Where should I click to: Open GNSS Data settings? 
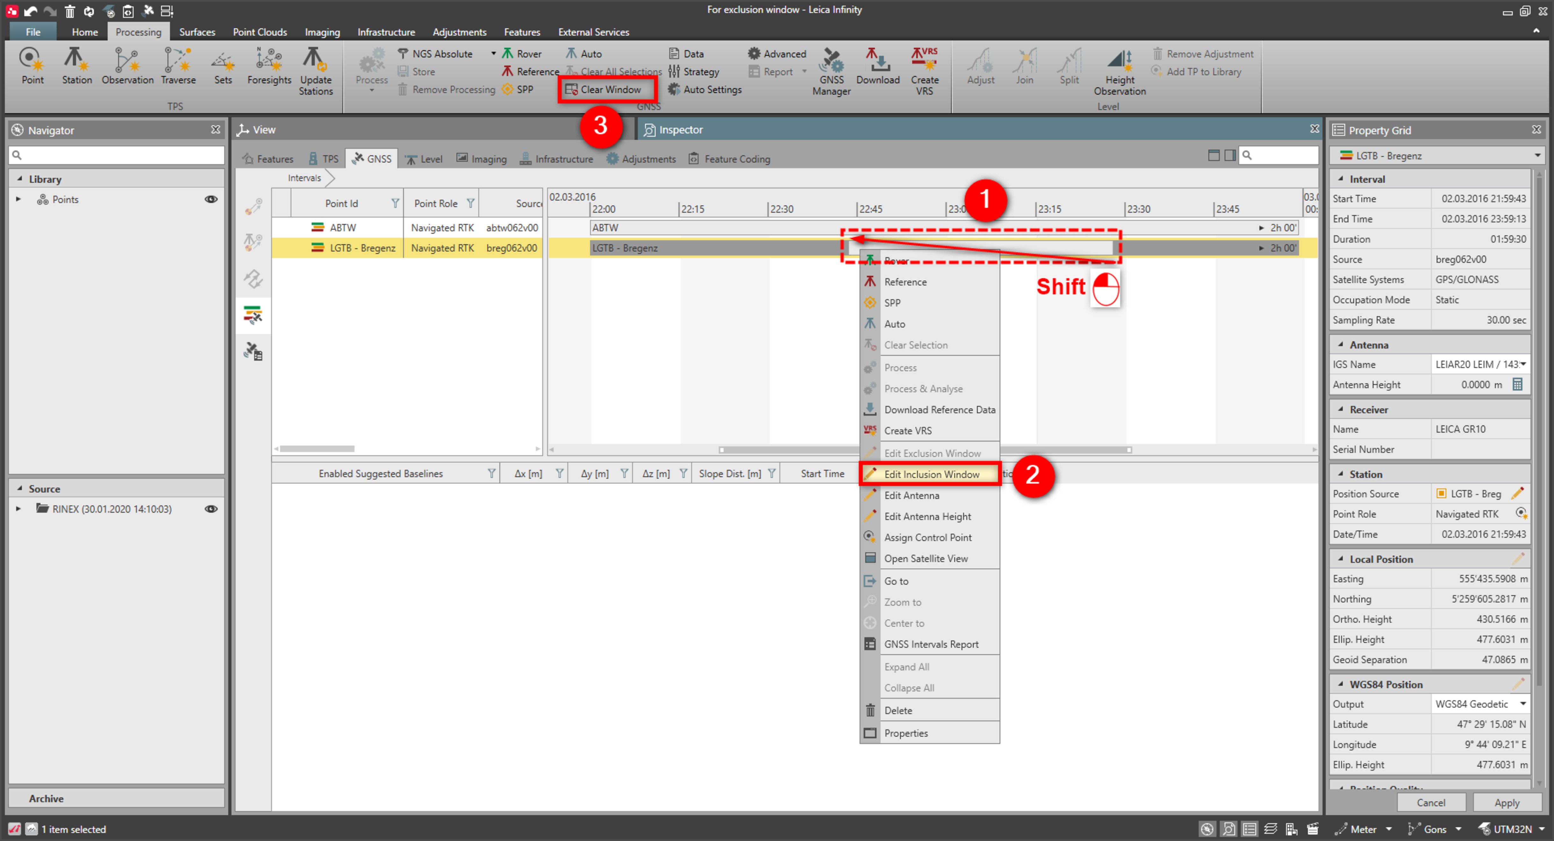pyautogui.click(x=686, y=54)
